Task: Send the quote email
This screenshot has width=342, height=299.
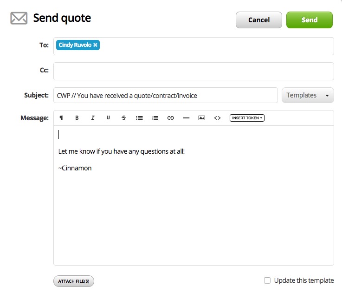Action: tap(309, 20)
